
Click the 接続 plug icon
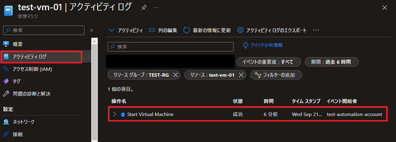click(x=6, y=134)
